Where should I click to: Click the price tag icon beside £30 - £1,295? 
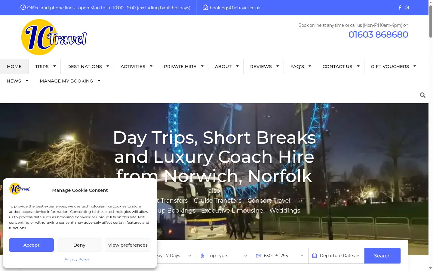[x=258, y=256]
